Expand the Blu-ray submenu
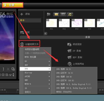Viewport: 104px width, 101px height. click(35, 73)
